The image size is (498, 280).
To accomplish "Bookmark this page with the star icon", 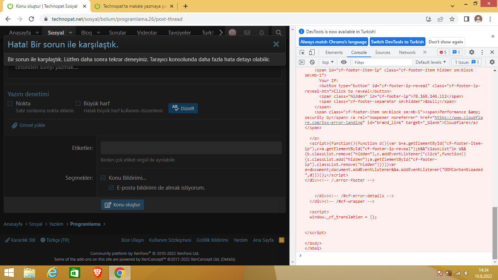I will pyautogui.click(x=452, y=19).
